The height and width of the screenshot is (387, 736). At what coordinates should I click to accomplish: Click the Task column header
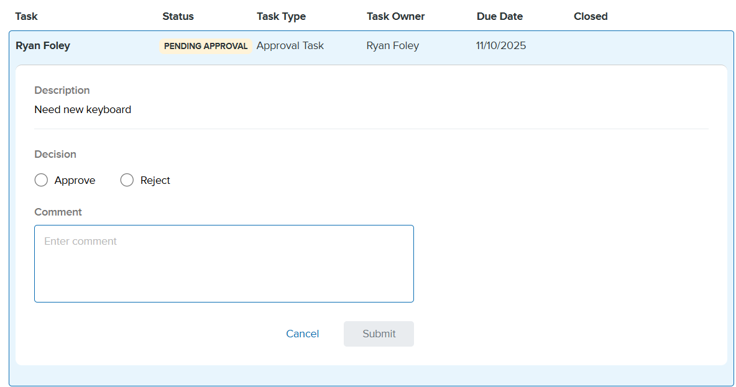point(27,17)
